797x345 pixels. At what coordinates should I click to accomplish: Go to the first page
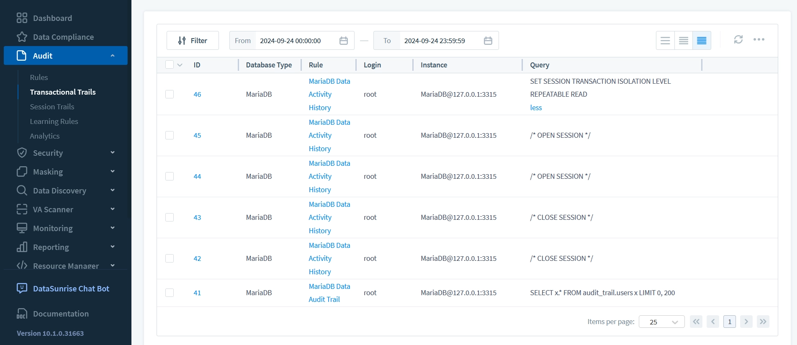pyautogui.click(x=696, y=322)
